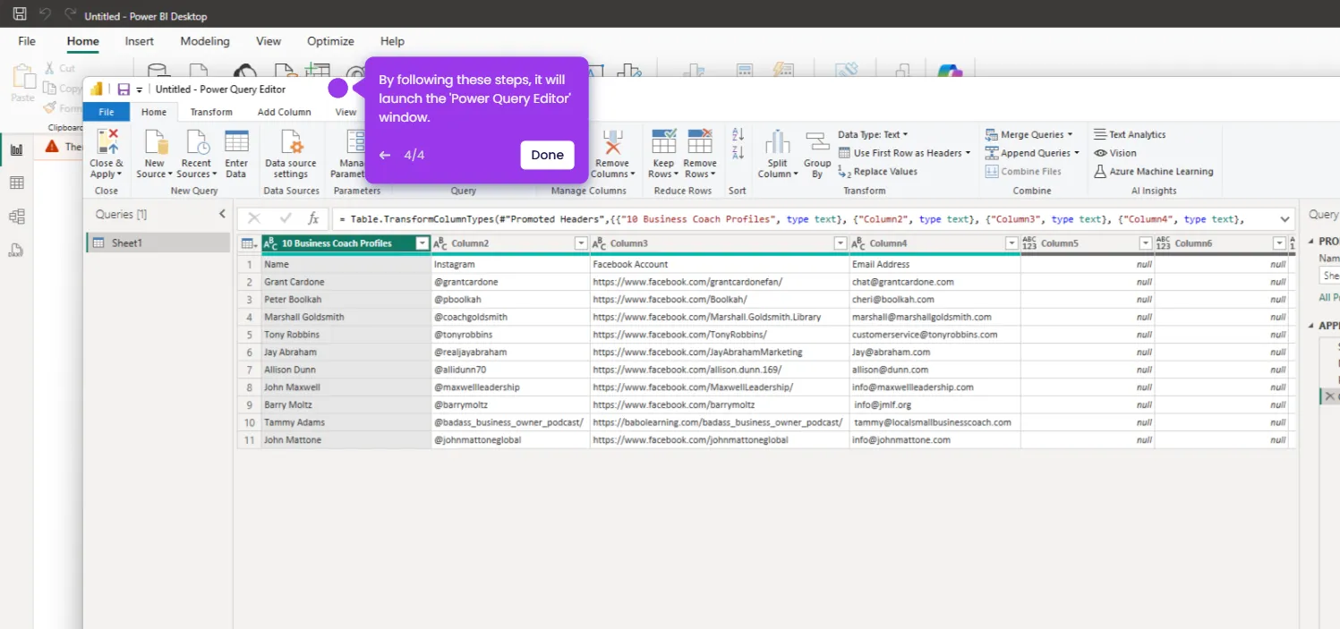Open the File tab in Power Query Editor
Image resolution: width=1340 pixels, height=629 pixels.
(x=107, y=112)
